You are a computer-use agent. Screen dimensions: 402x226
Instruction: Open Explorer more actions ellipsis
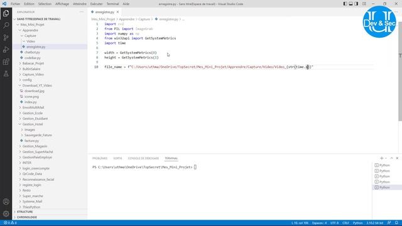82,12
